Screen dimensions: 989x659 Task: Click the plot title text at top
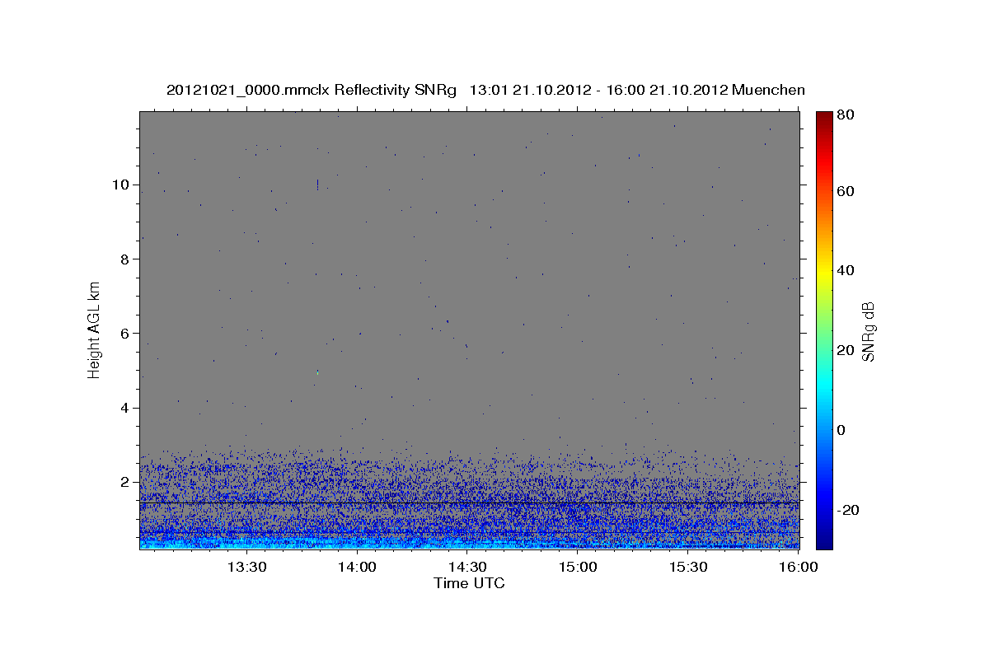pyautogui.click(x=485, y=90)
